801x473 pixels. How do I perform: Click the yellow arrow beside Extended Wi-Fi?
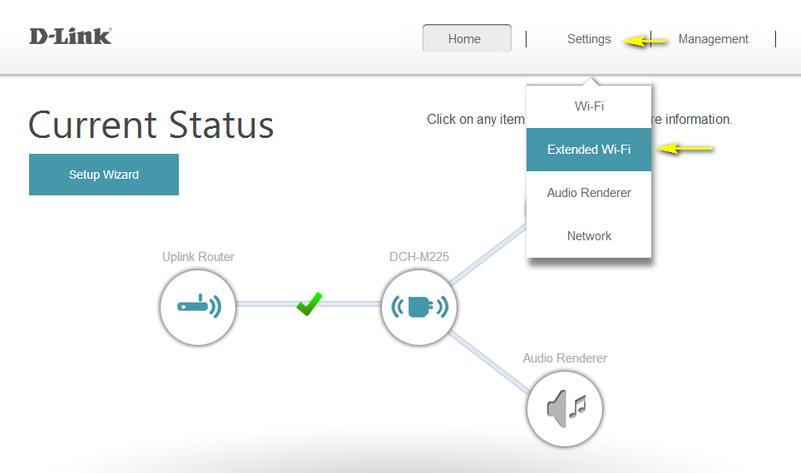[x=685, y=149]
